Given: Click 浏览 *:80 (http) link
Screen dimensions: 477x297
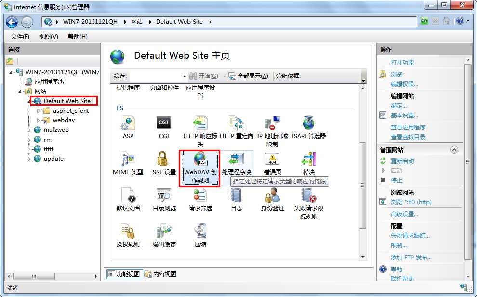Looking at the screenshot, I should coord(411,202).
